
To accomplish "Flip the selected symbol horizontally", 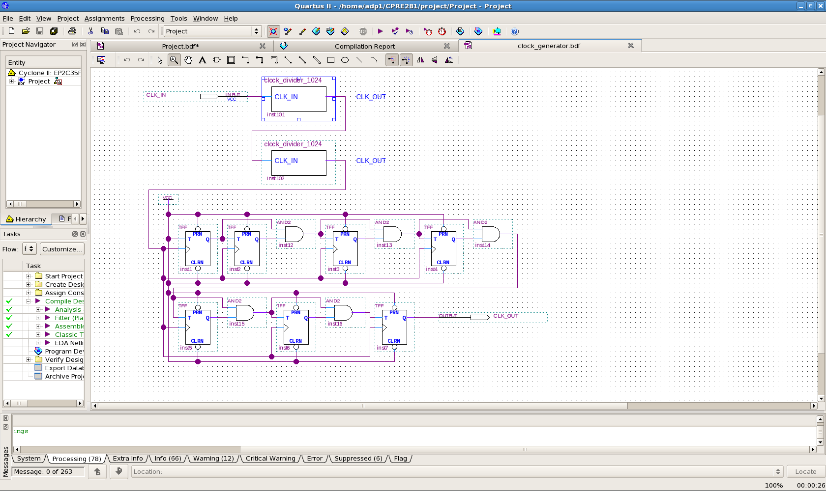I will pyautogui.click(x=420, y=59).
